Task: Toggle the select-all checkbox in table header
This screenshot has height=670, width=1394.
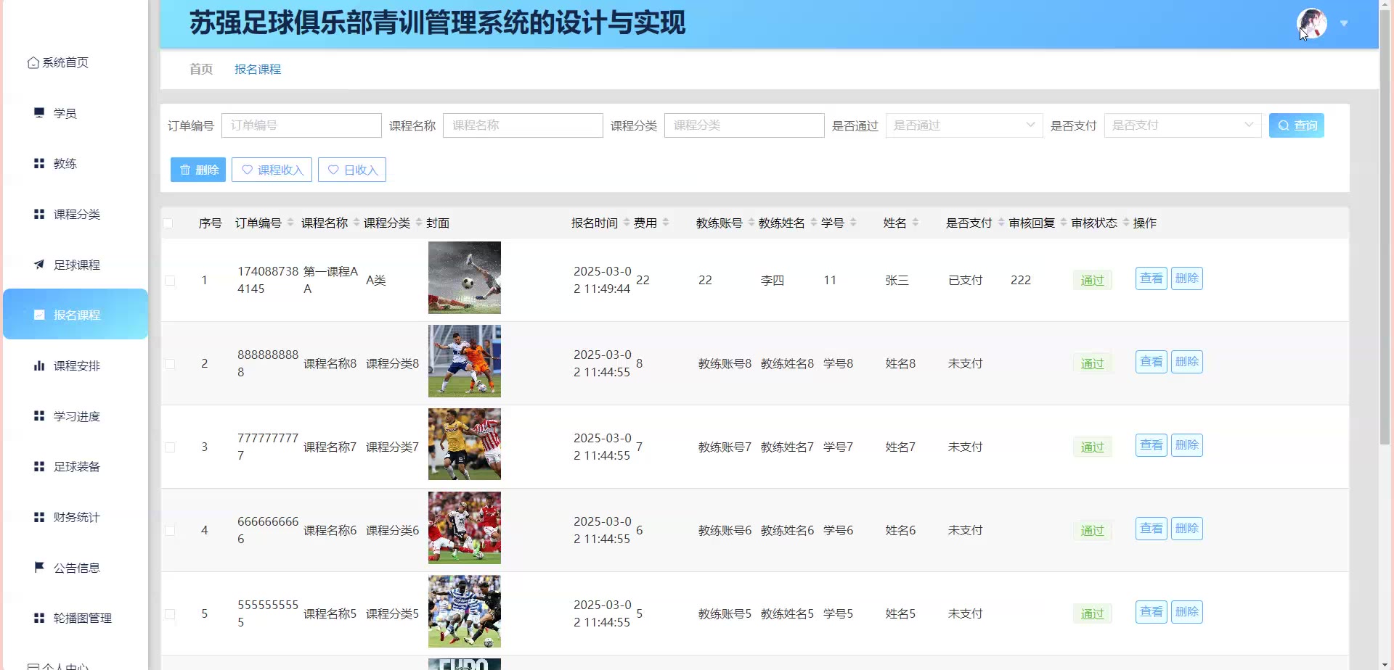Action: click(x=168, y=223)
